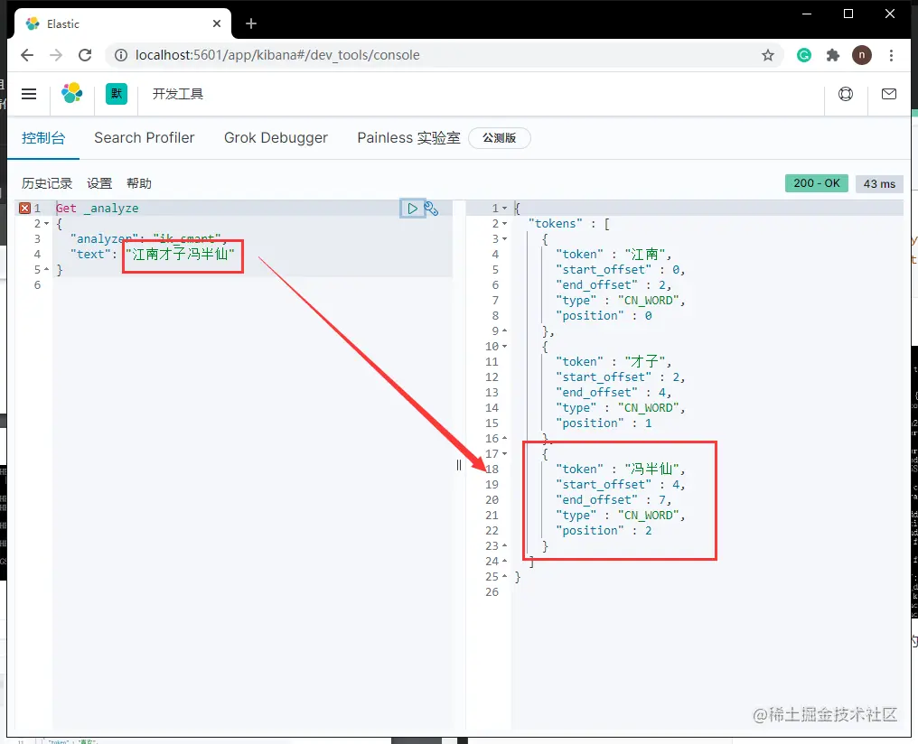Collapse third token object at line 17
This screenshot has width=918, height=744.
(x=505, y=454)
